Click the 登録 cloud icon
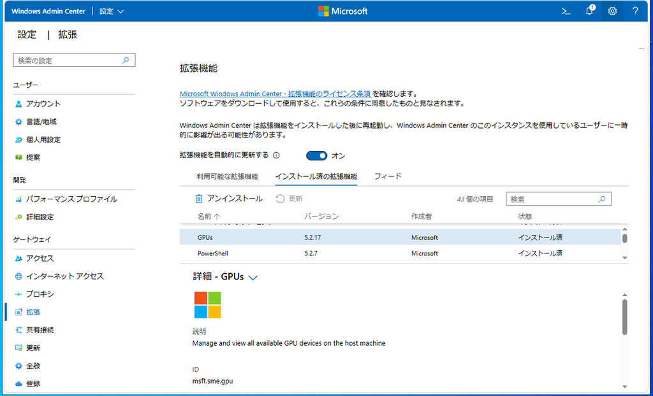Screen dimensions: 653x396 [18, 383]
